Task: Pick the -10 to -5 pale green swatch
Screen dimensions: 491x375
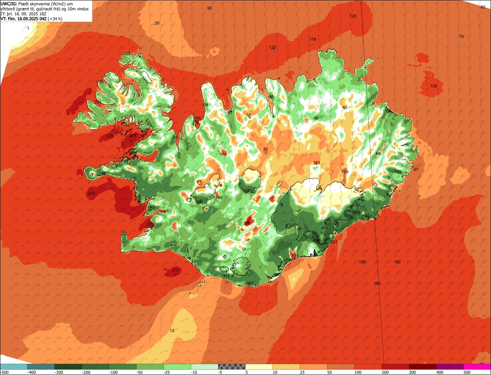Action: click(x=204, y=367)
